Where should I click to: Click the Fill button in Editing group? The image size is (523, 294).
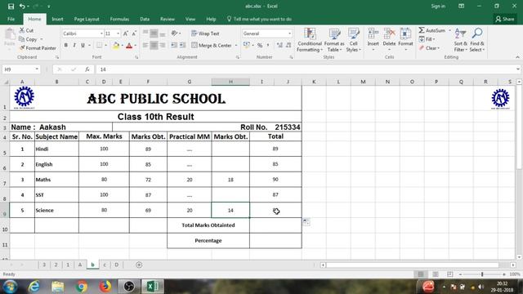point(427,39)
